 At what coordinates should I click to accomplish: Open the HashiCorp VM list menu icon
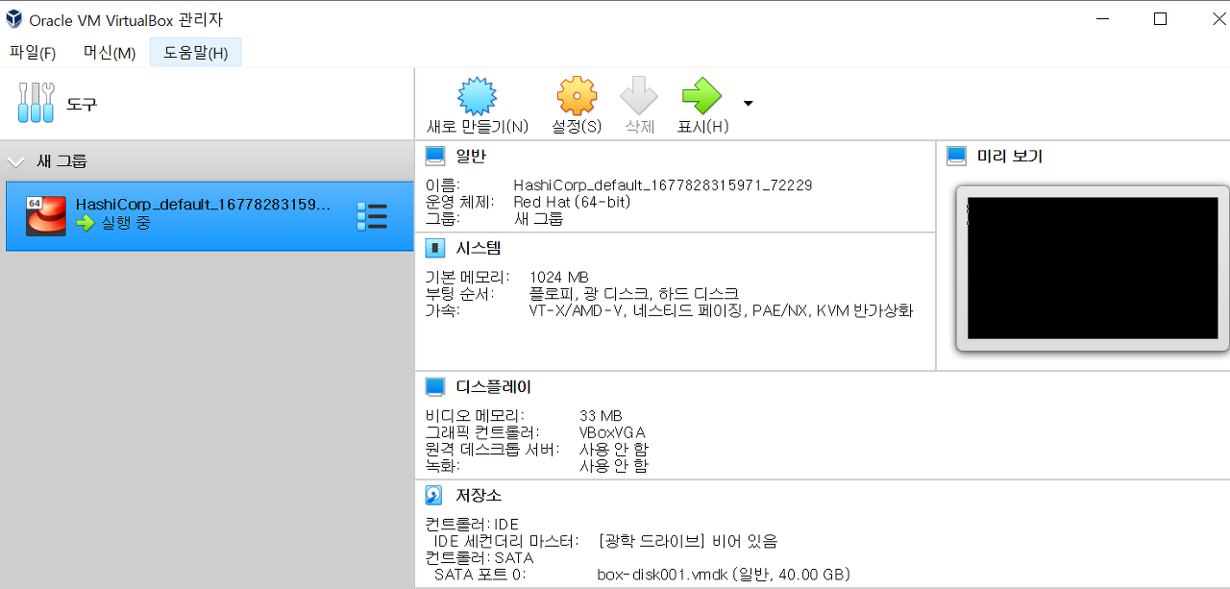(x=371, y=216)
